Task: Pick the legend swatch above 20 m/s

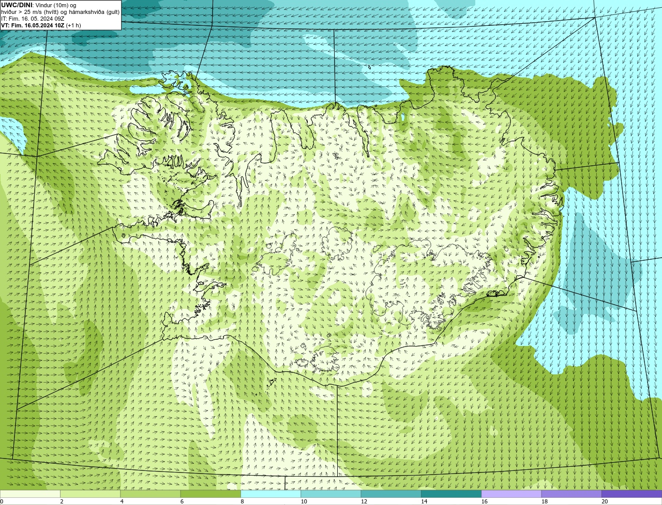Action: 632,494
